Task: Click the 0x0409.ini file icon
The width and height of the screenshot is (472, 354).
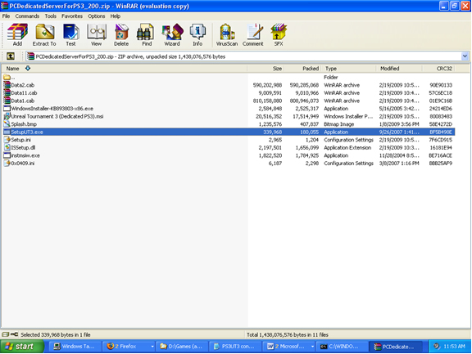Action: click(x=7, y=163)
